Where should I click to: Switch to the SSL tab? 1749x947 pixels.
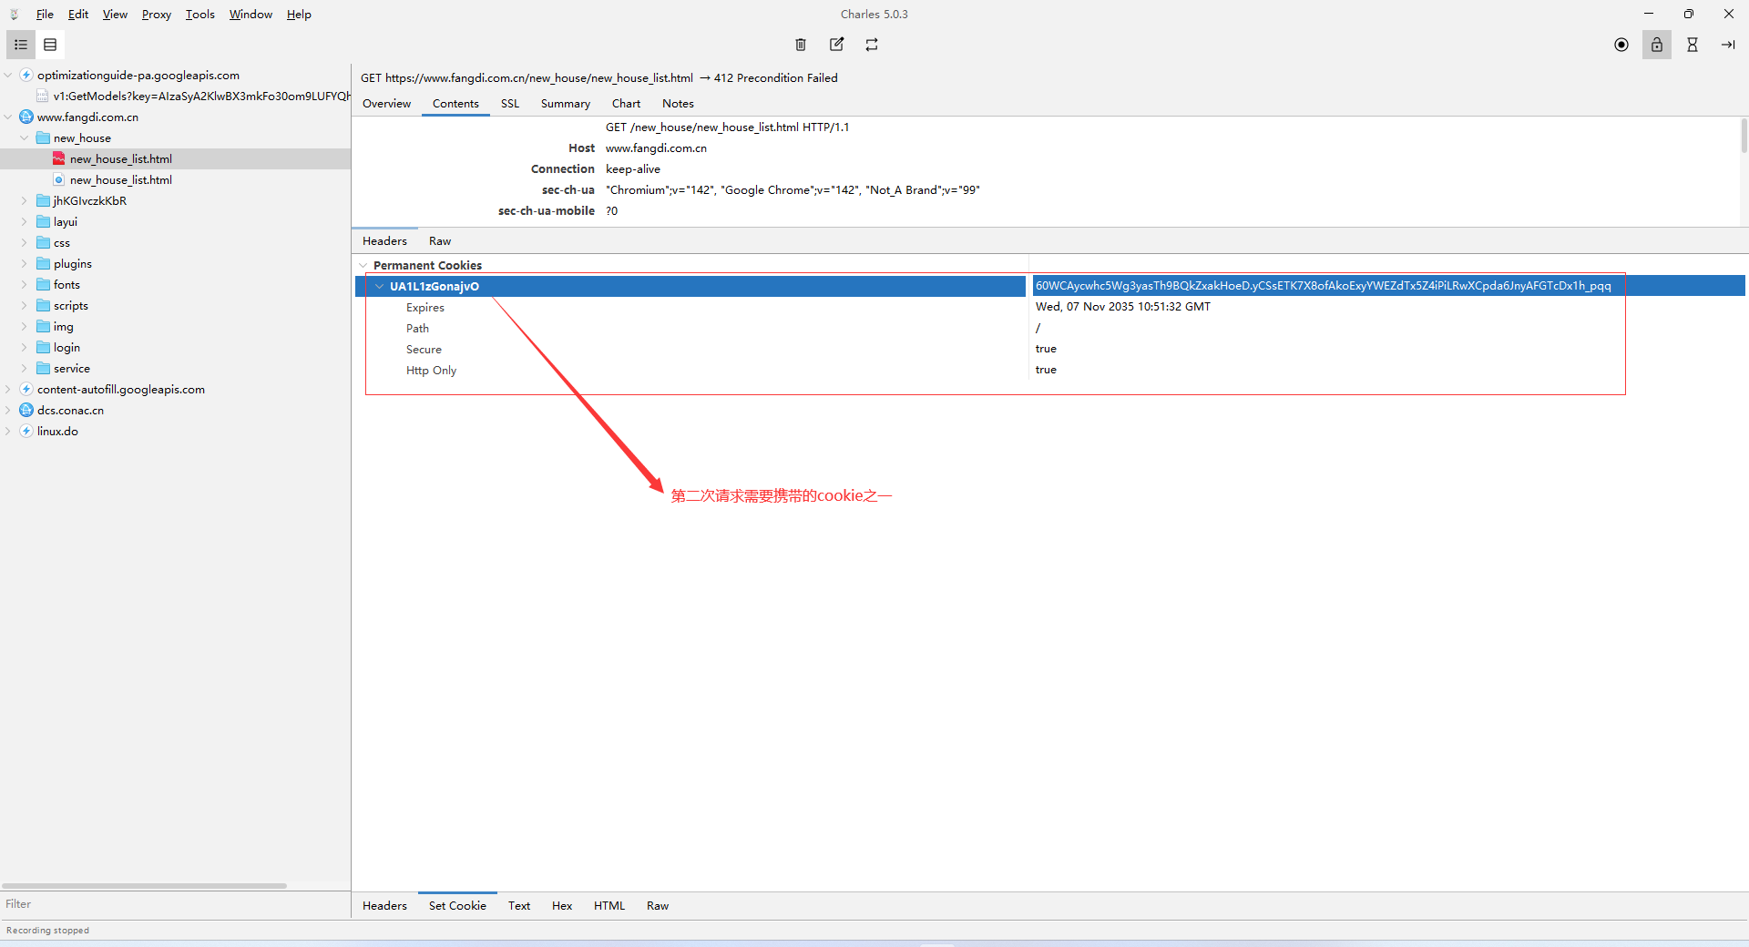point(510,104)
